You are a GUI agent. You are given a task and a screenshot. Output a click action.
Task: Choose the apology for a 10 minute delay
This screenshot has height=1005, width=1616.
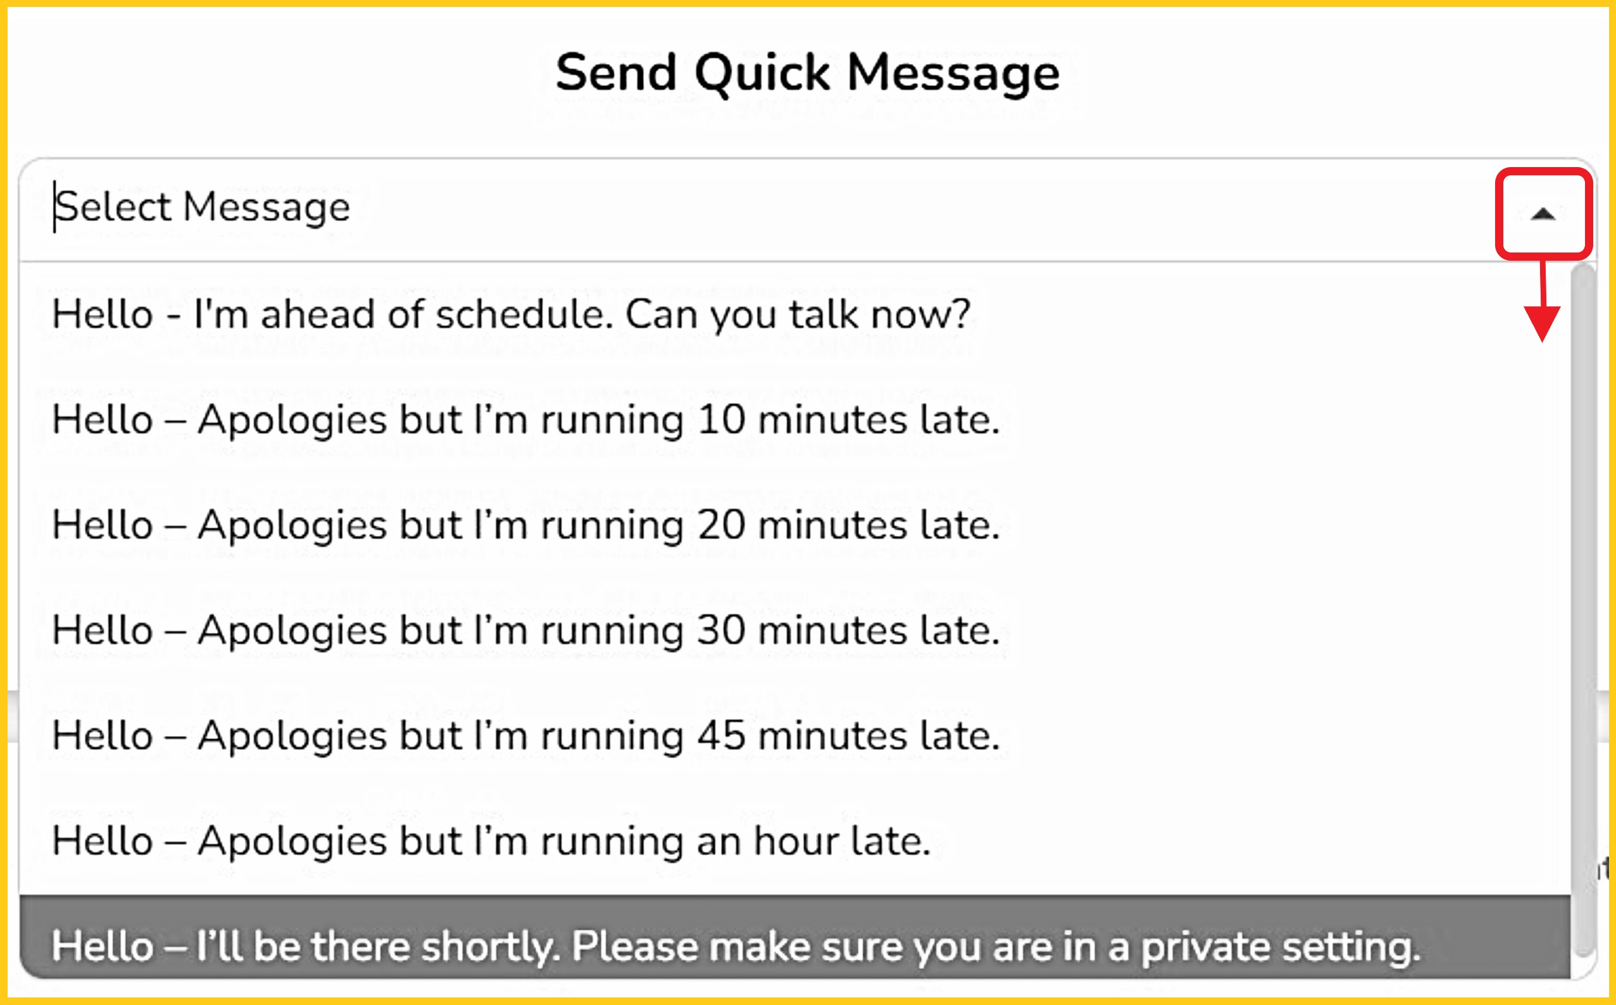coord(525,420)
